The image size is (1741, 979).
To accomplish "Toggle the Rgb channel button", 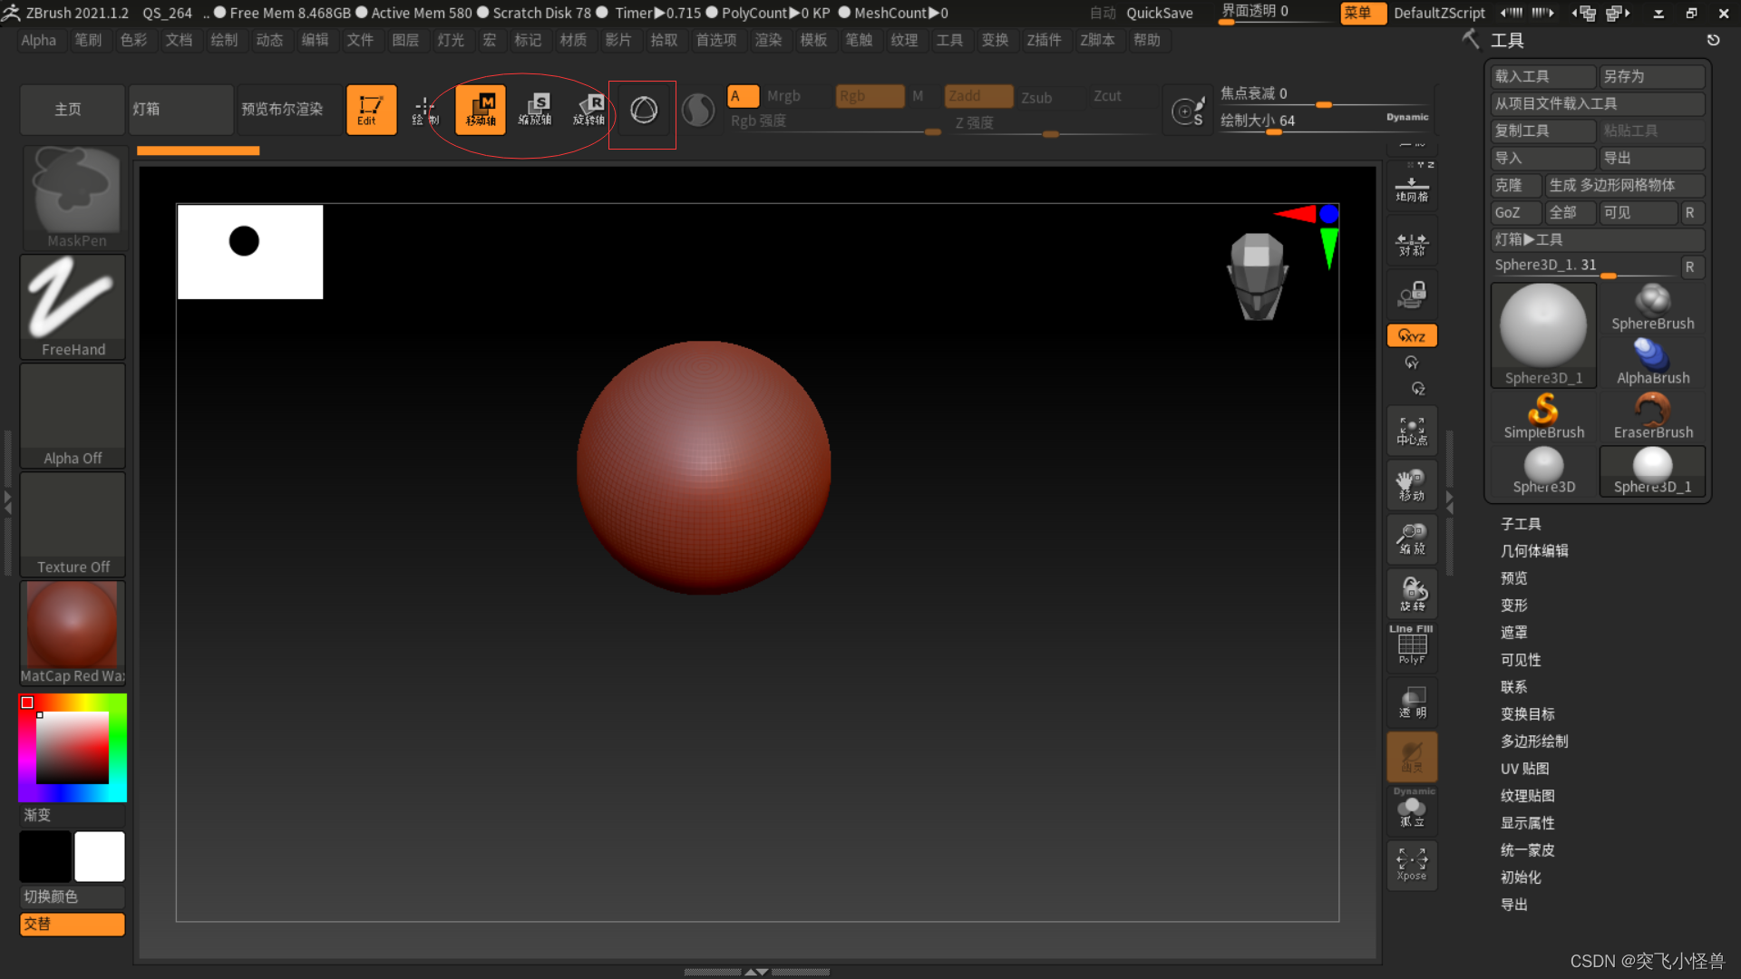I will tap(869, 96).
